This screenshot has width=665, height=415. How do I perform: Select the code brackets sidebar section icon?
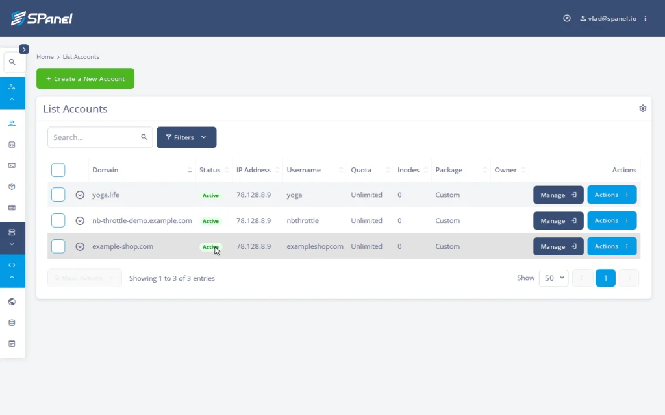coord(12,265)
